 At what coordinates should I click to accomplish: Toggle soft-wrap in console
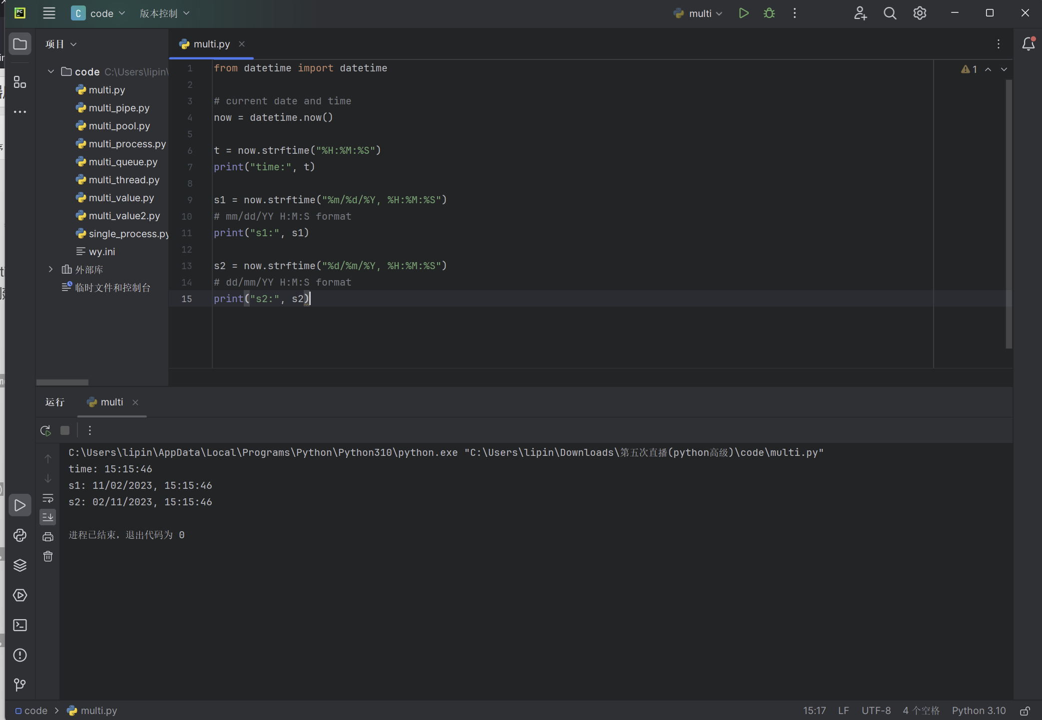click(48, 498)
